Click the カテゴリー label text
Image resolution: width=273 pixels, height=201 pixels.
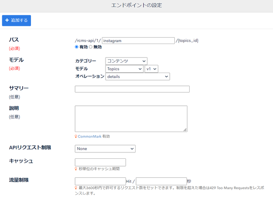86,61
